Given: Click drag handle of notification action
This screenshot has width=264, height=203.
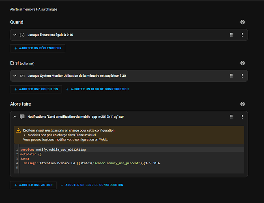Looking at the screenshot, I should (x=232, y=117).
